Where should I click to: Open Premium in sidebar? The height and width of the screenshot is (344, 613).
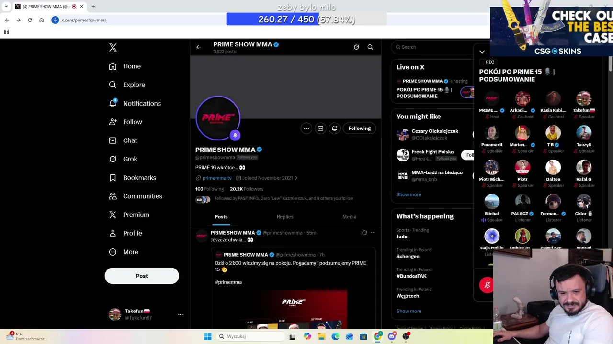(129, 215)
